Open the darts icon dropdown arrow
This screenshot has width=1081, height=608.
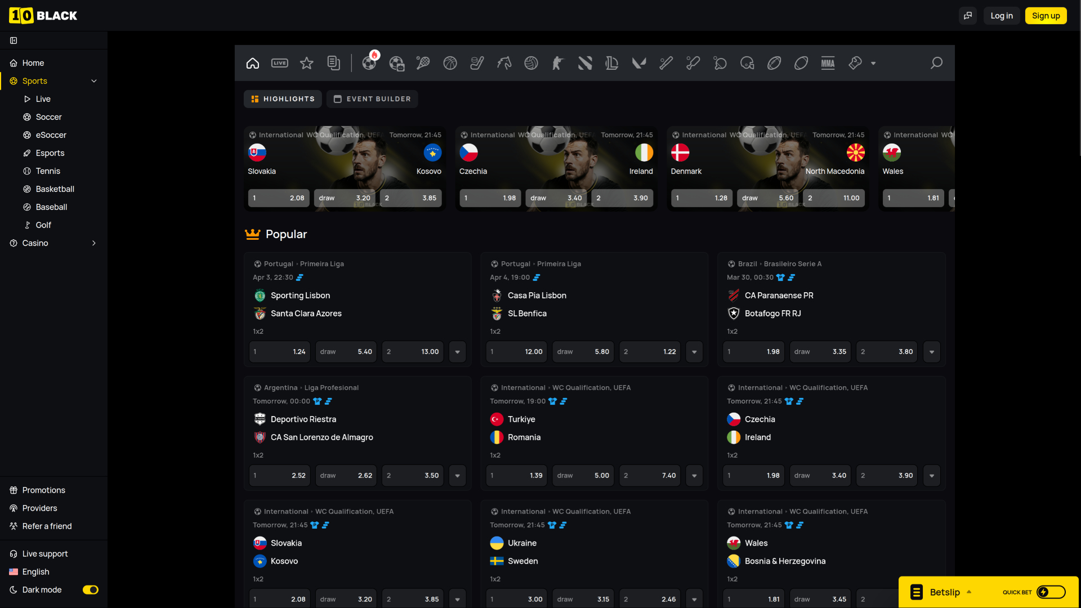click(x=873, y=63)
